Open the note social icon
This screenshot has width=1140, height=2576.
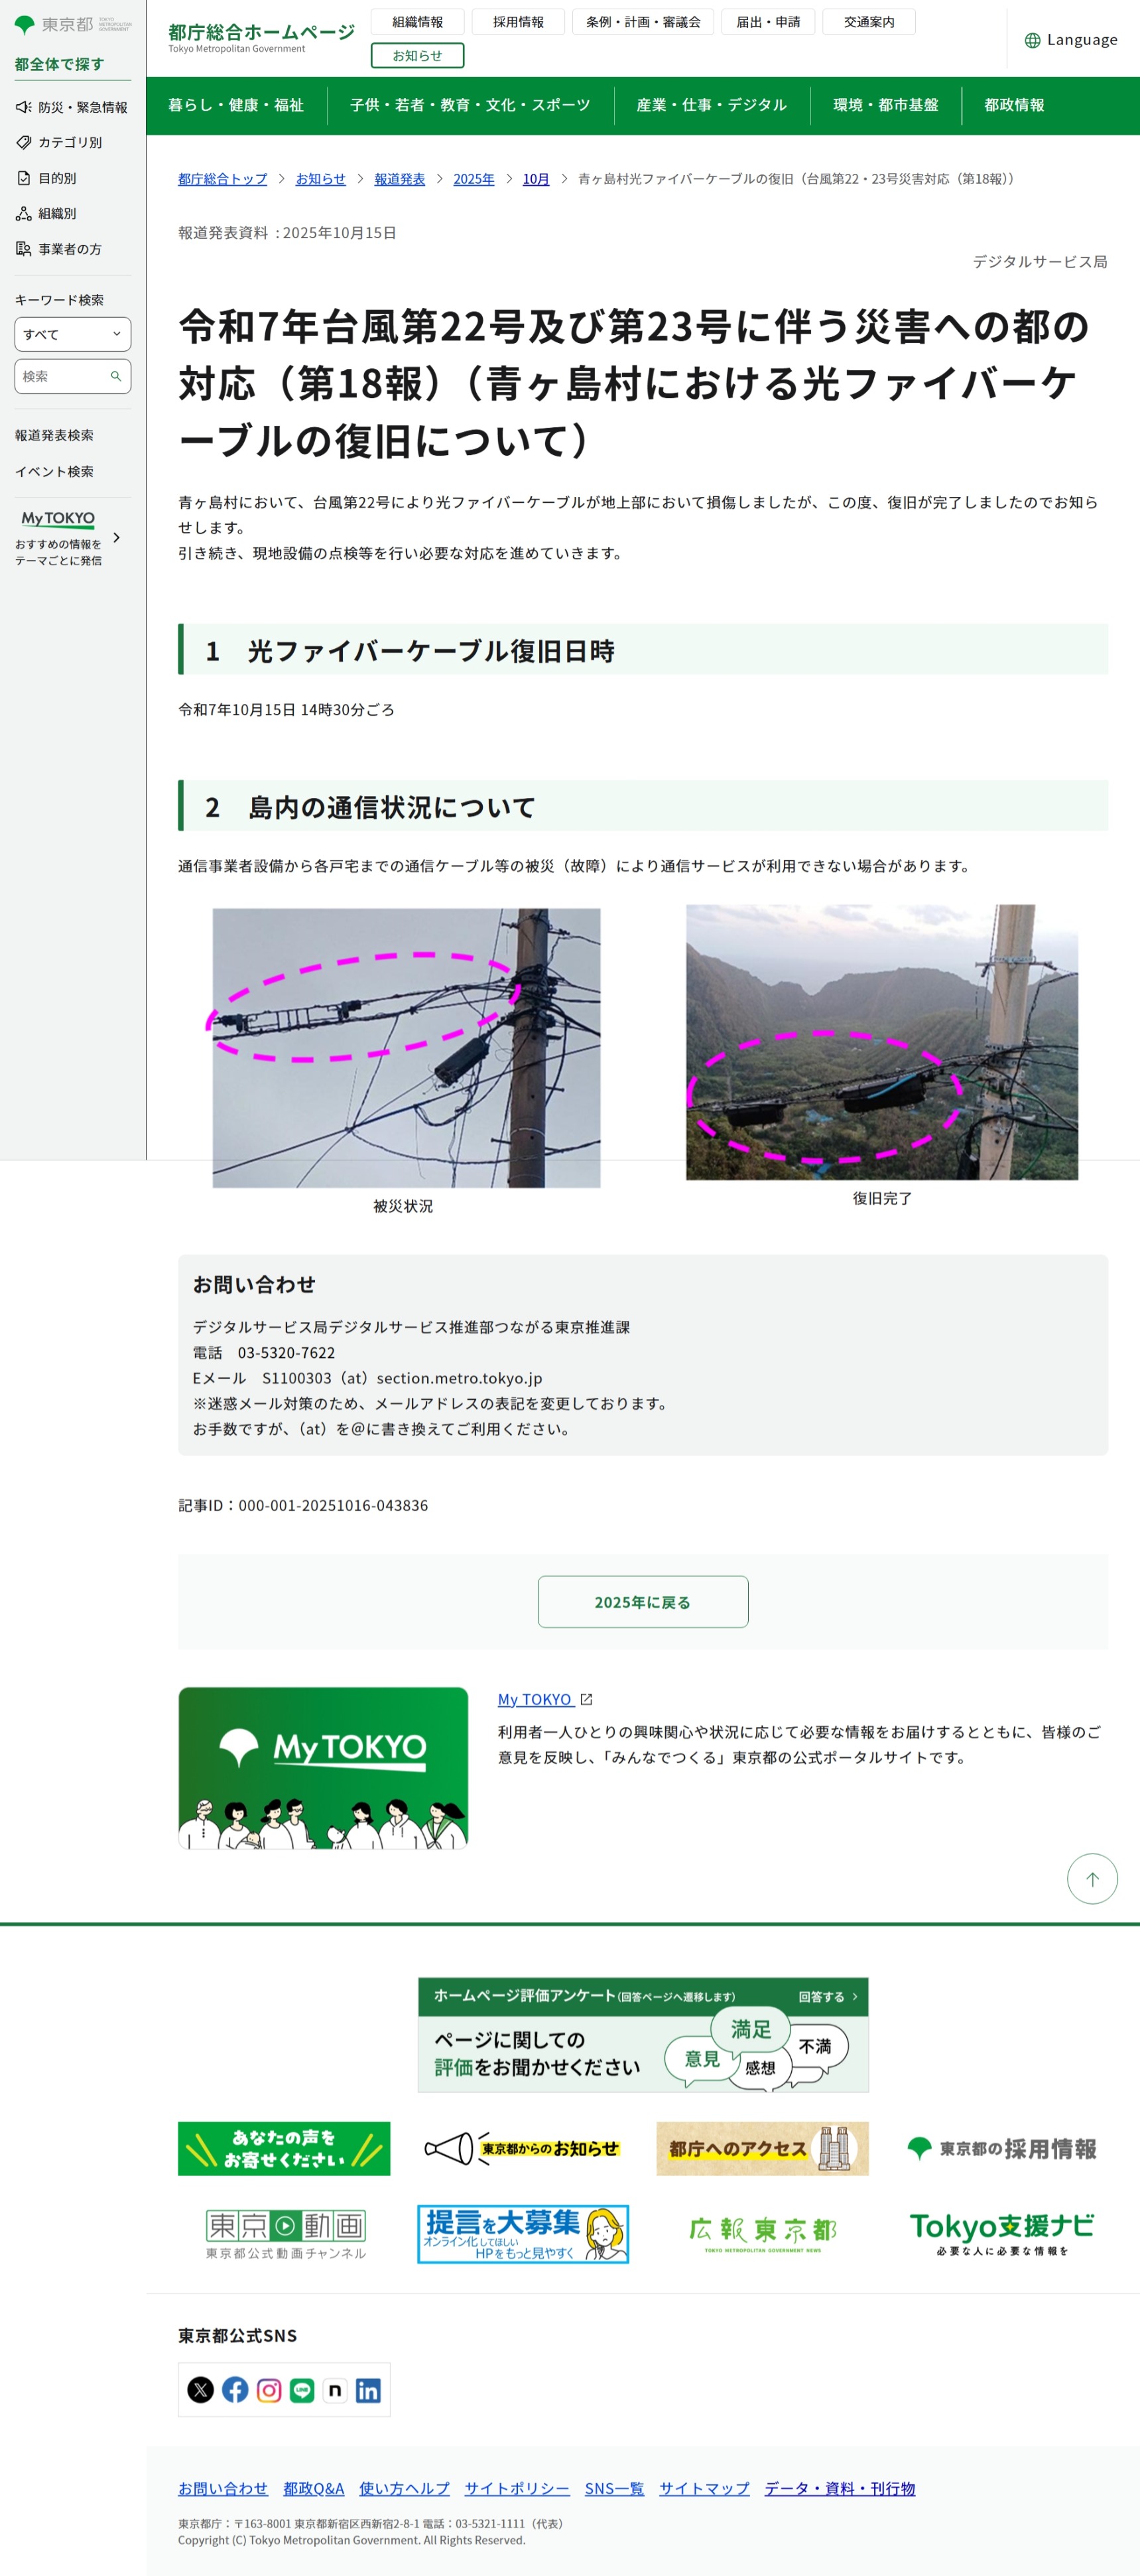pyautogui.click(x=335, y=2390)
